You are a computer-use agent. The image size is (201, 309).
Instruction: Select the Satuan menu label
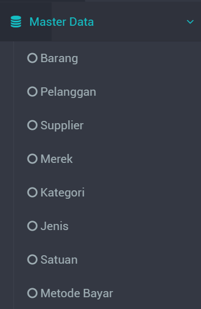click(x=59, y=260)
